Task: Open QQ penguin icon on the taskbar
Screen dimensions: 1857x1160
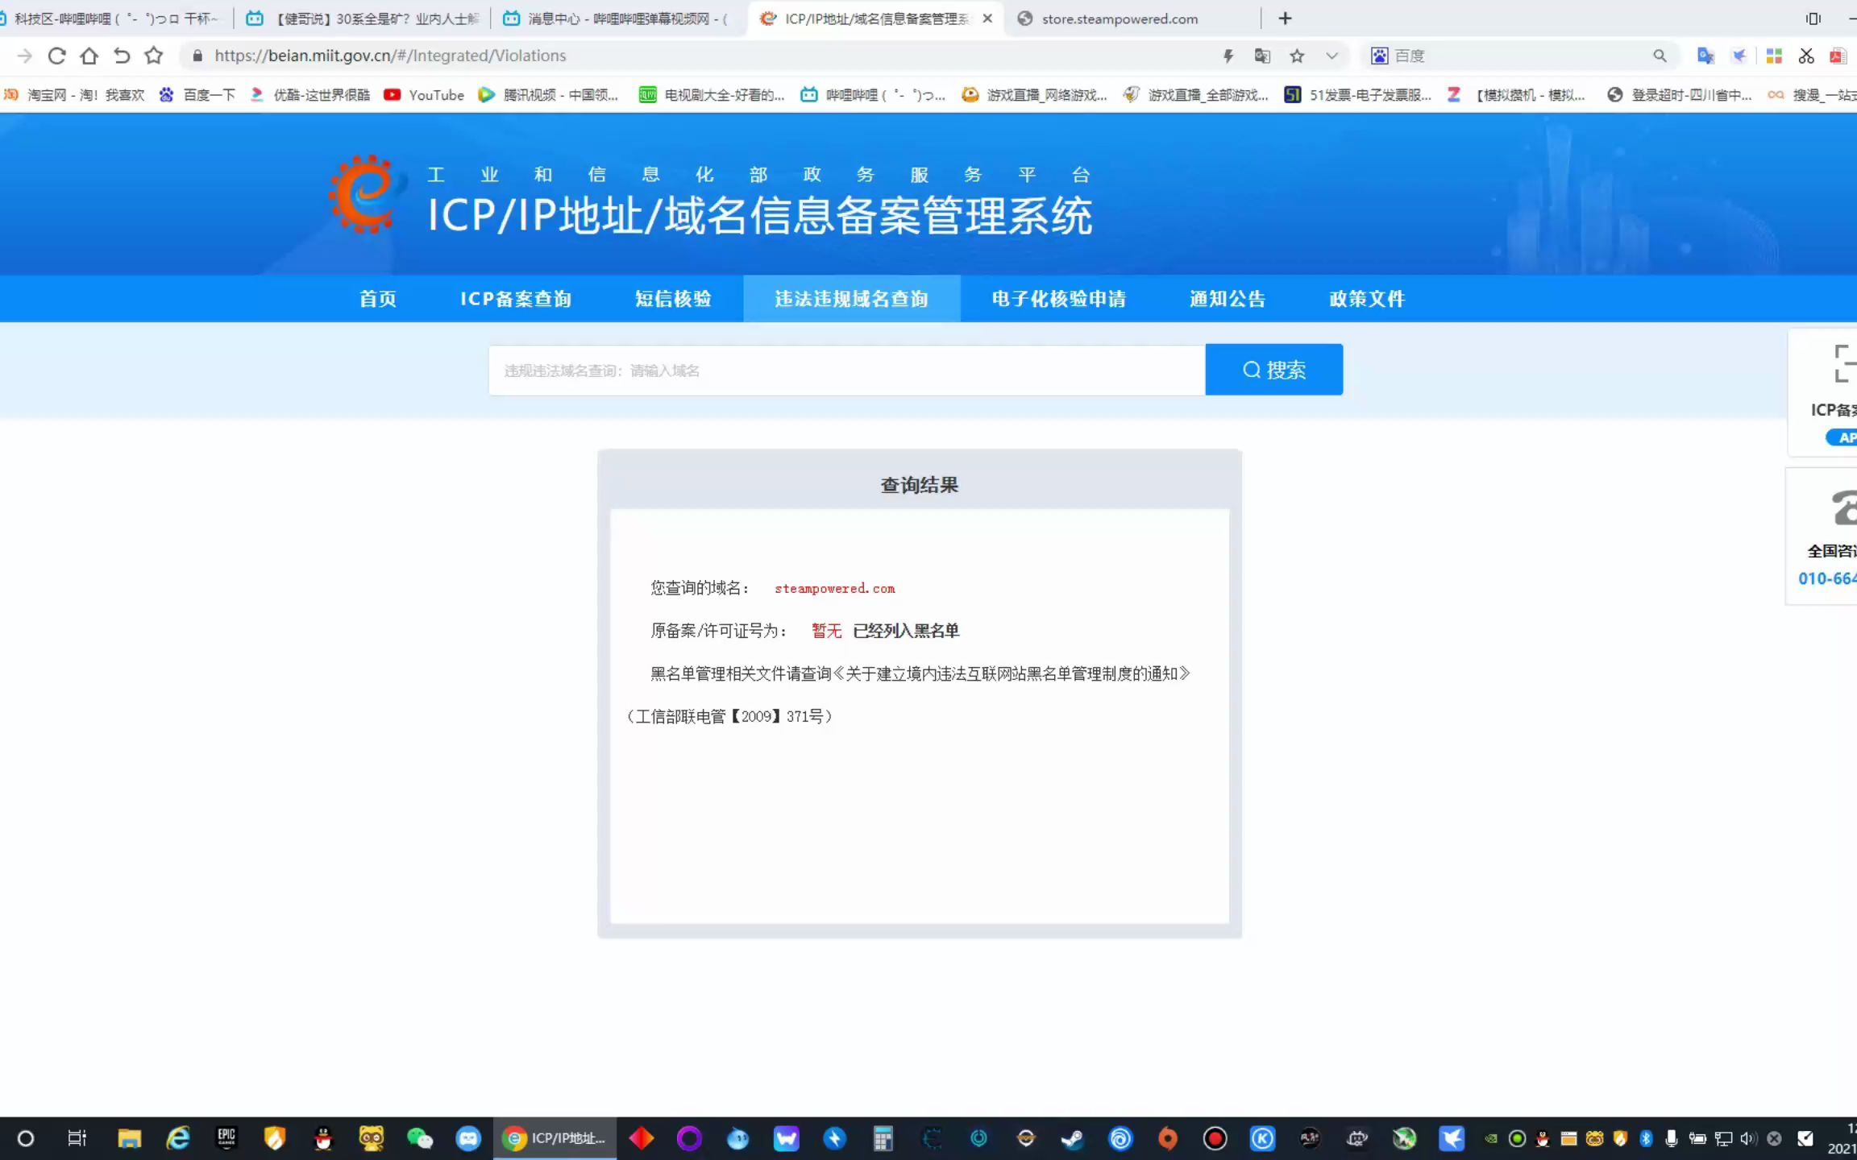Action: [x=323, y=1138]
